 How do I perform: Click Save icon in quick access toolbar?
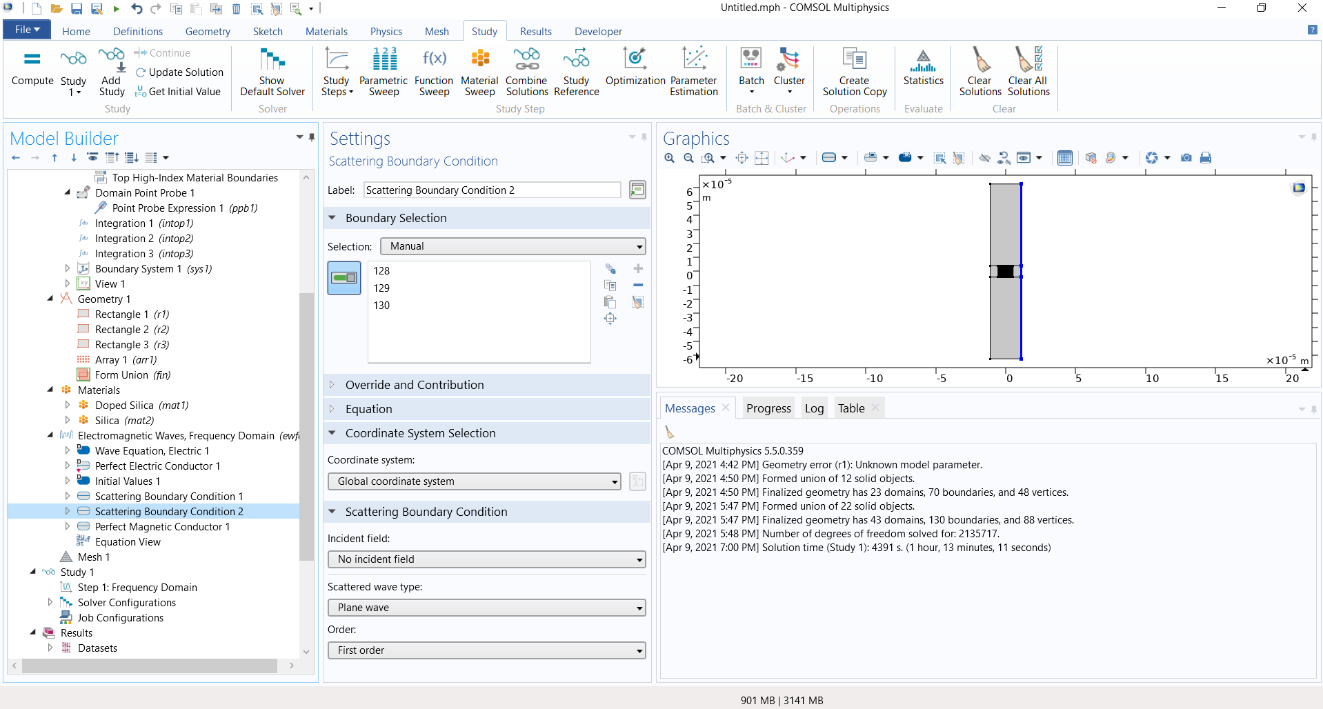(x=77, y=9)
